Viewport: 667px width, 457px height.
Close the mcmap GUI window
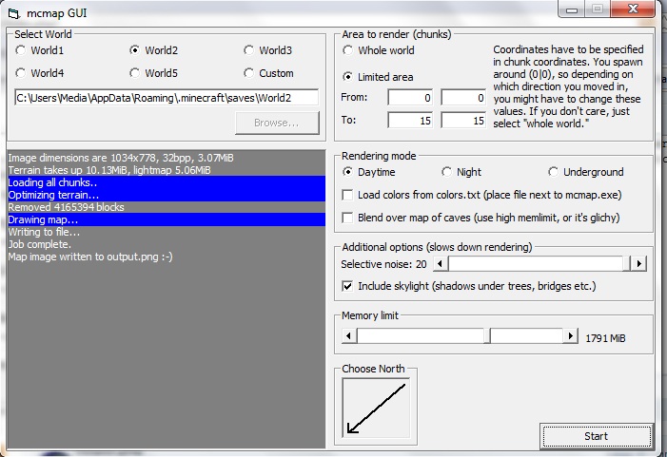click(633, 9)
